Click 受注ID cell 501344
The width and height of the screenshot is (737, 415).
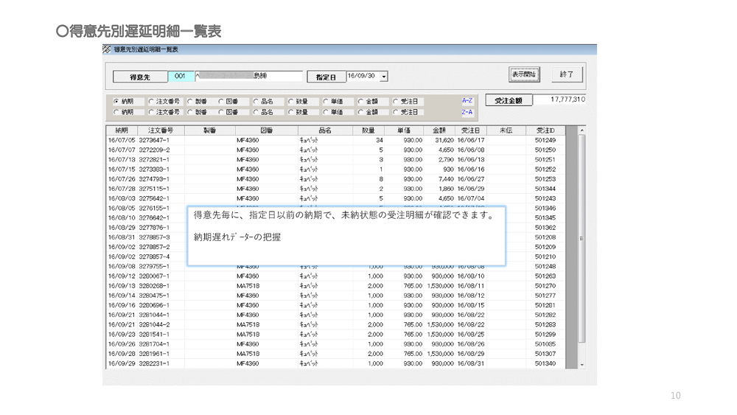tap(545, 189)
